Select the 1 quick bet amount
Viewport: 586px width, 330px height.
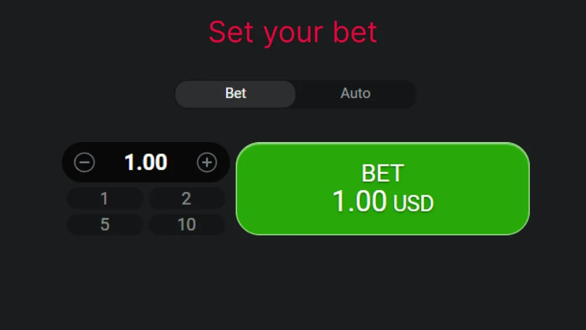pos(104,198)
